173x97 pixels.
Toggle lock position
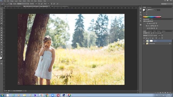(151, 38)
